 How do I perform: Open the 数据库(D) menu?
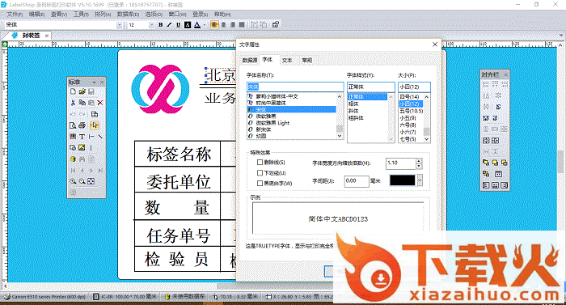pos(128,14)
